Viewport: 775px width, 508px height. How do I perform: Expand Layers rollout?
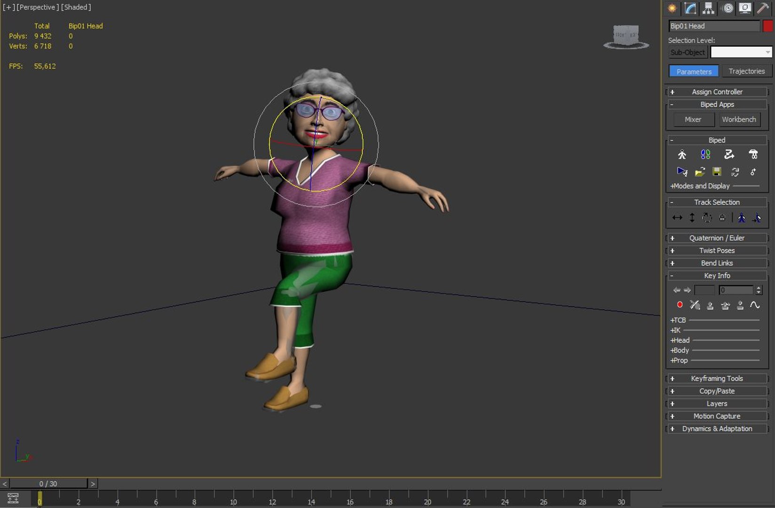click(717, 404)
